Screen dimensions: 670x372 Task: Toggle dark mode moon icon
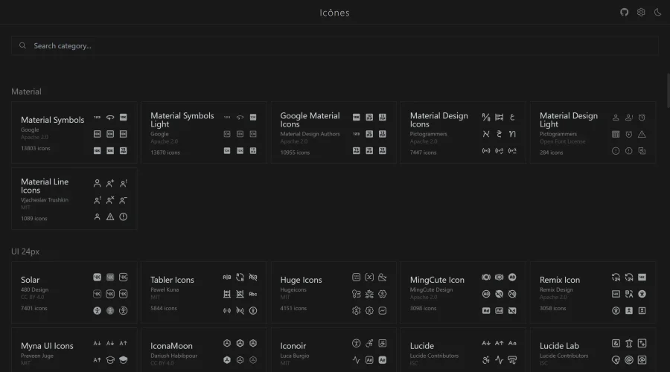click(657, 13)
